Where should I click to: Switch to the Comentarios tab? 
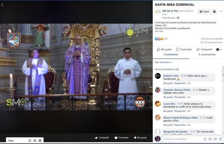click(171, 54)
